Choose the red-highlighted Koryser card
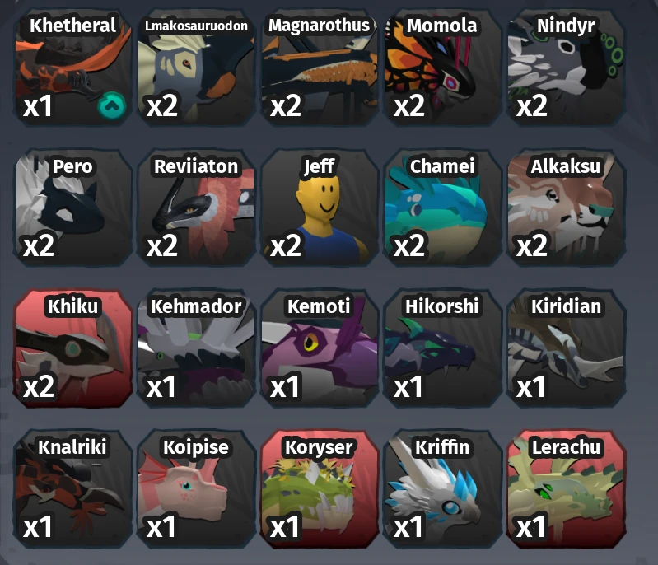The image size is (658, 565). 320,488
